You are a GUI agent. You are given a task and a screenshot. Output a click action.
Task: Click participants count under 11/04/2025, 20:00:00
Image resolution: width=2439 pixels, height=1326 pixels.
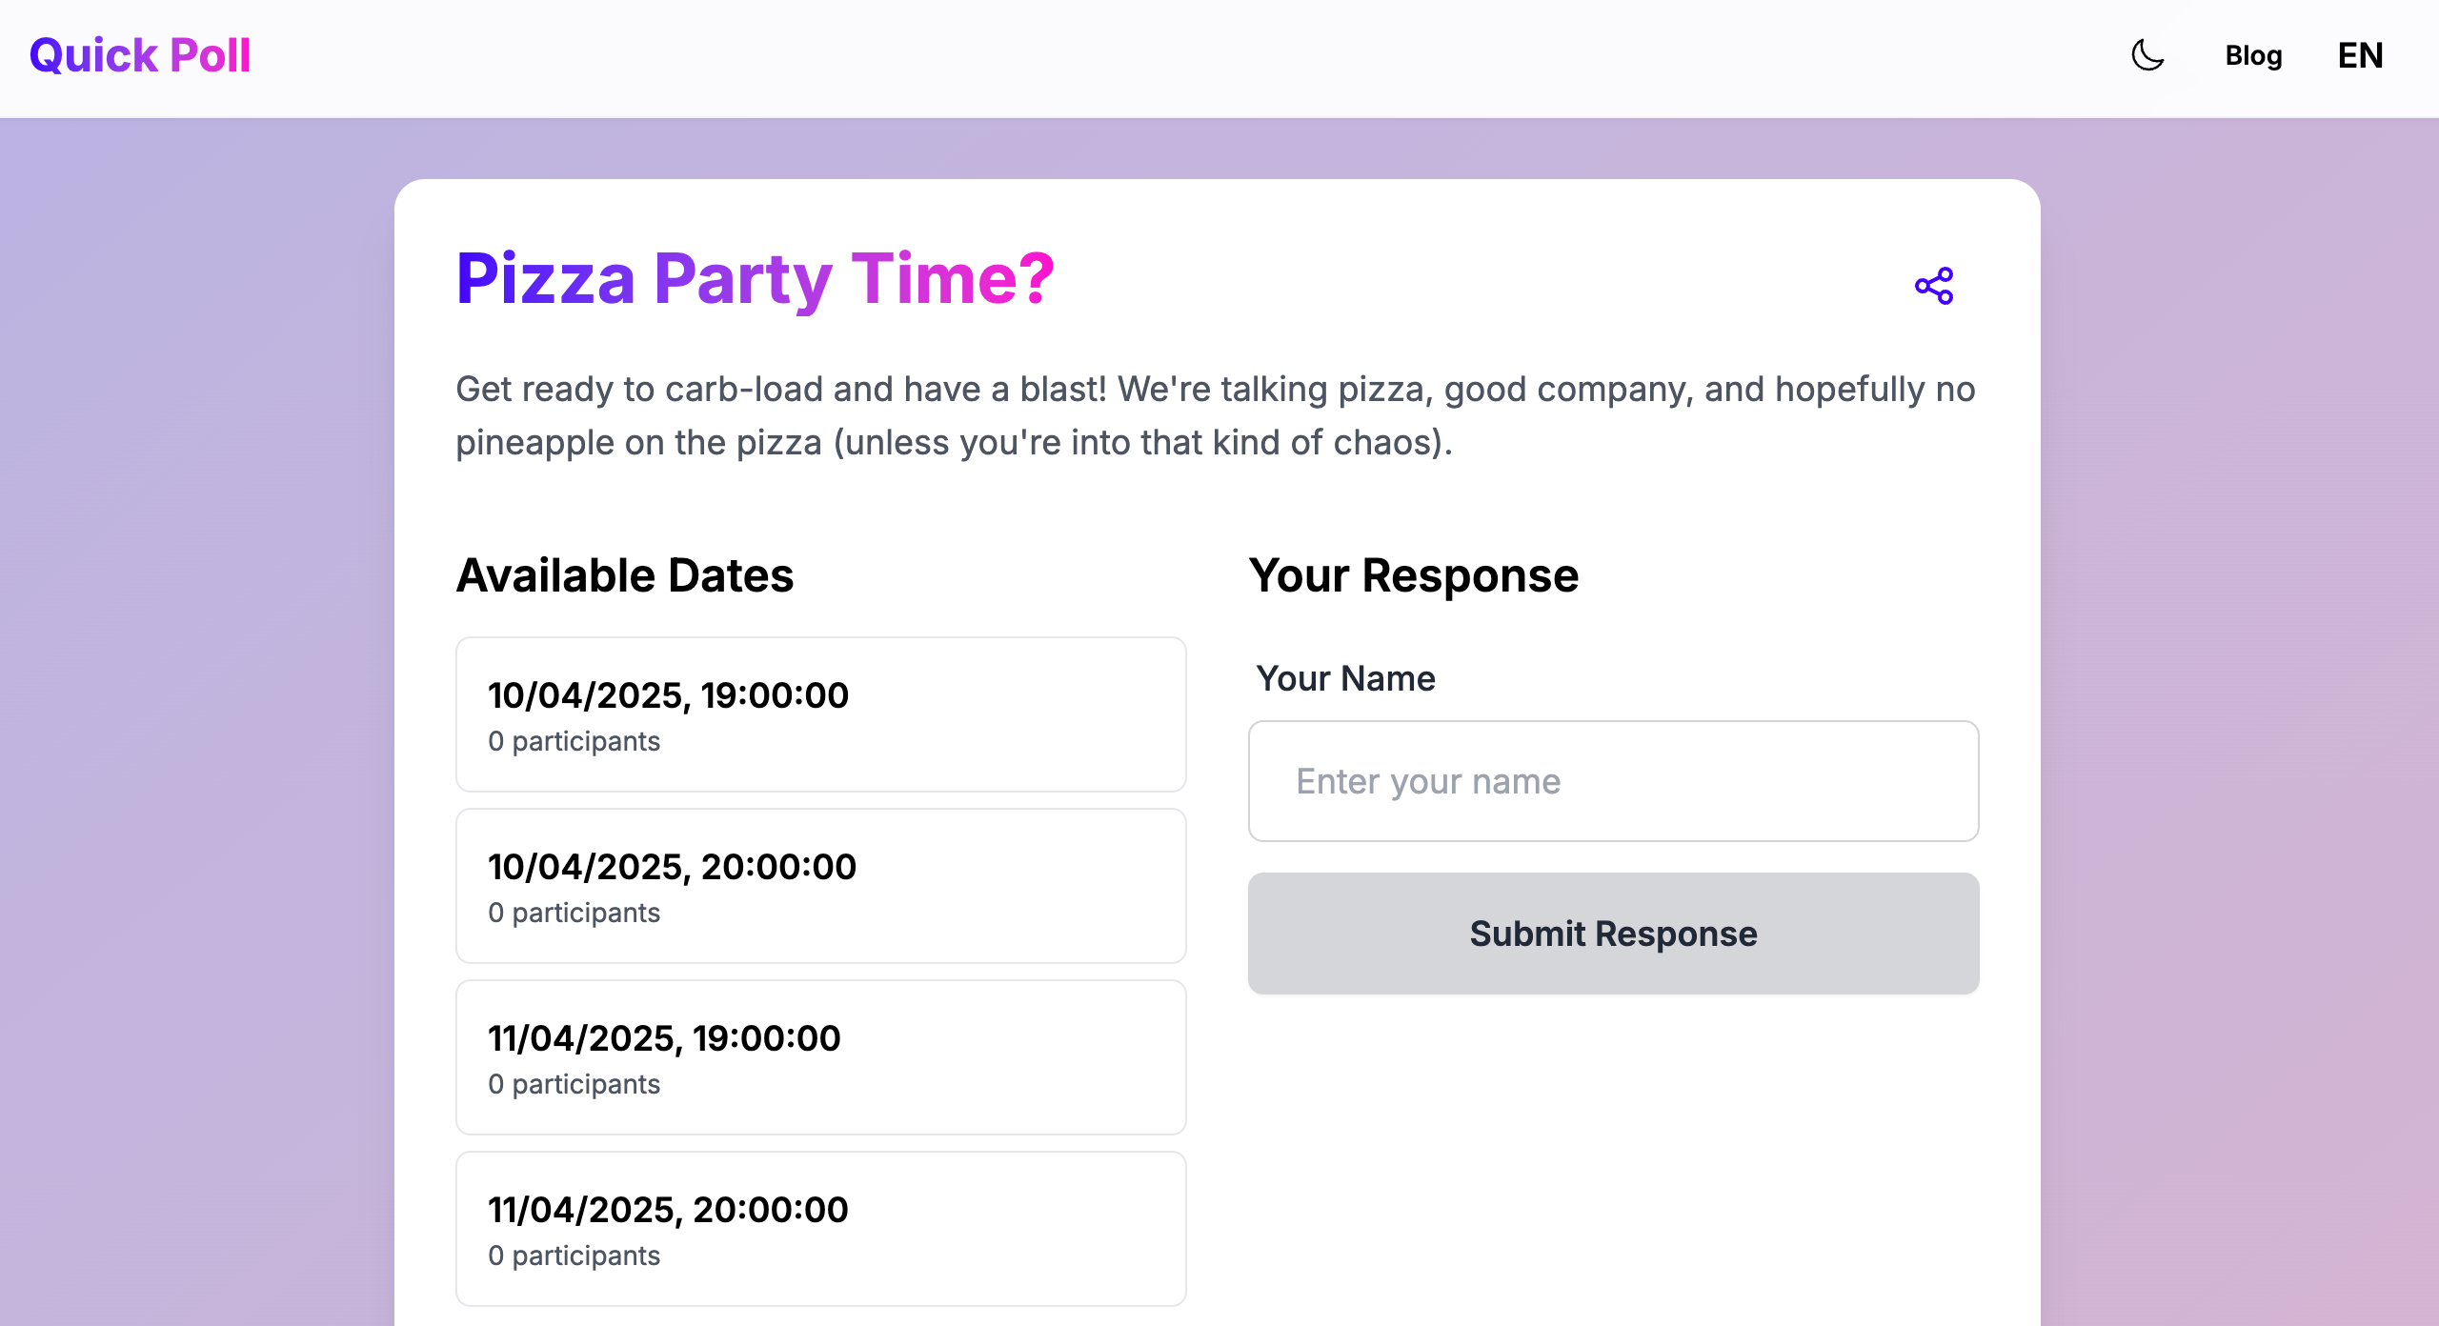click(574, 1256)
